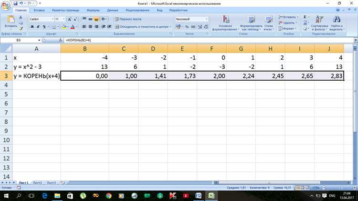The image size is (358, 201).
Task: Click the AutoSum sigma icon
Action: tap(305, 17)
